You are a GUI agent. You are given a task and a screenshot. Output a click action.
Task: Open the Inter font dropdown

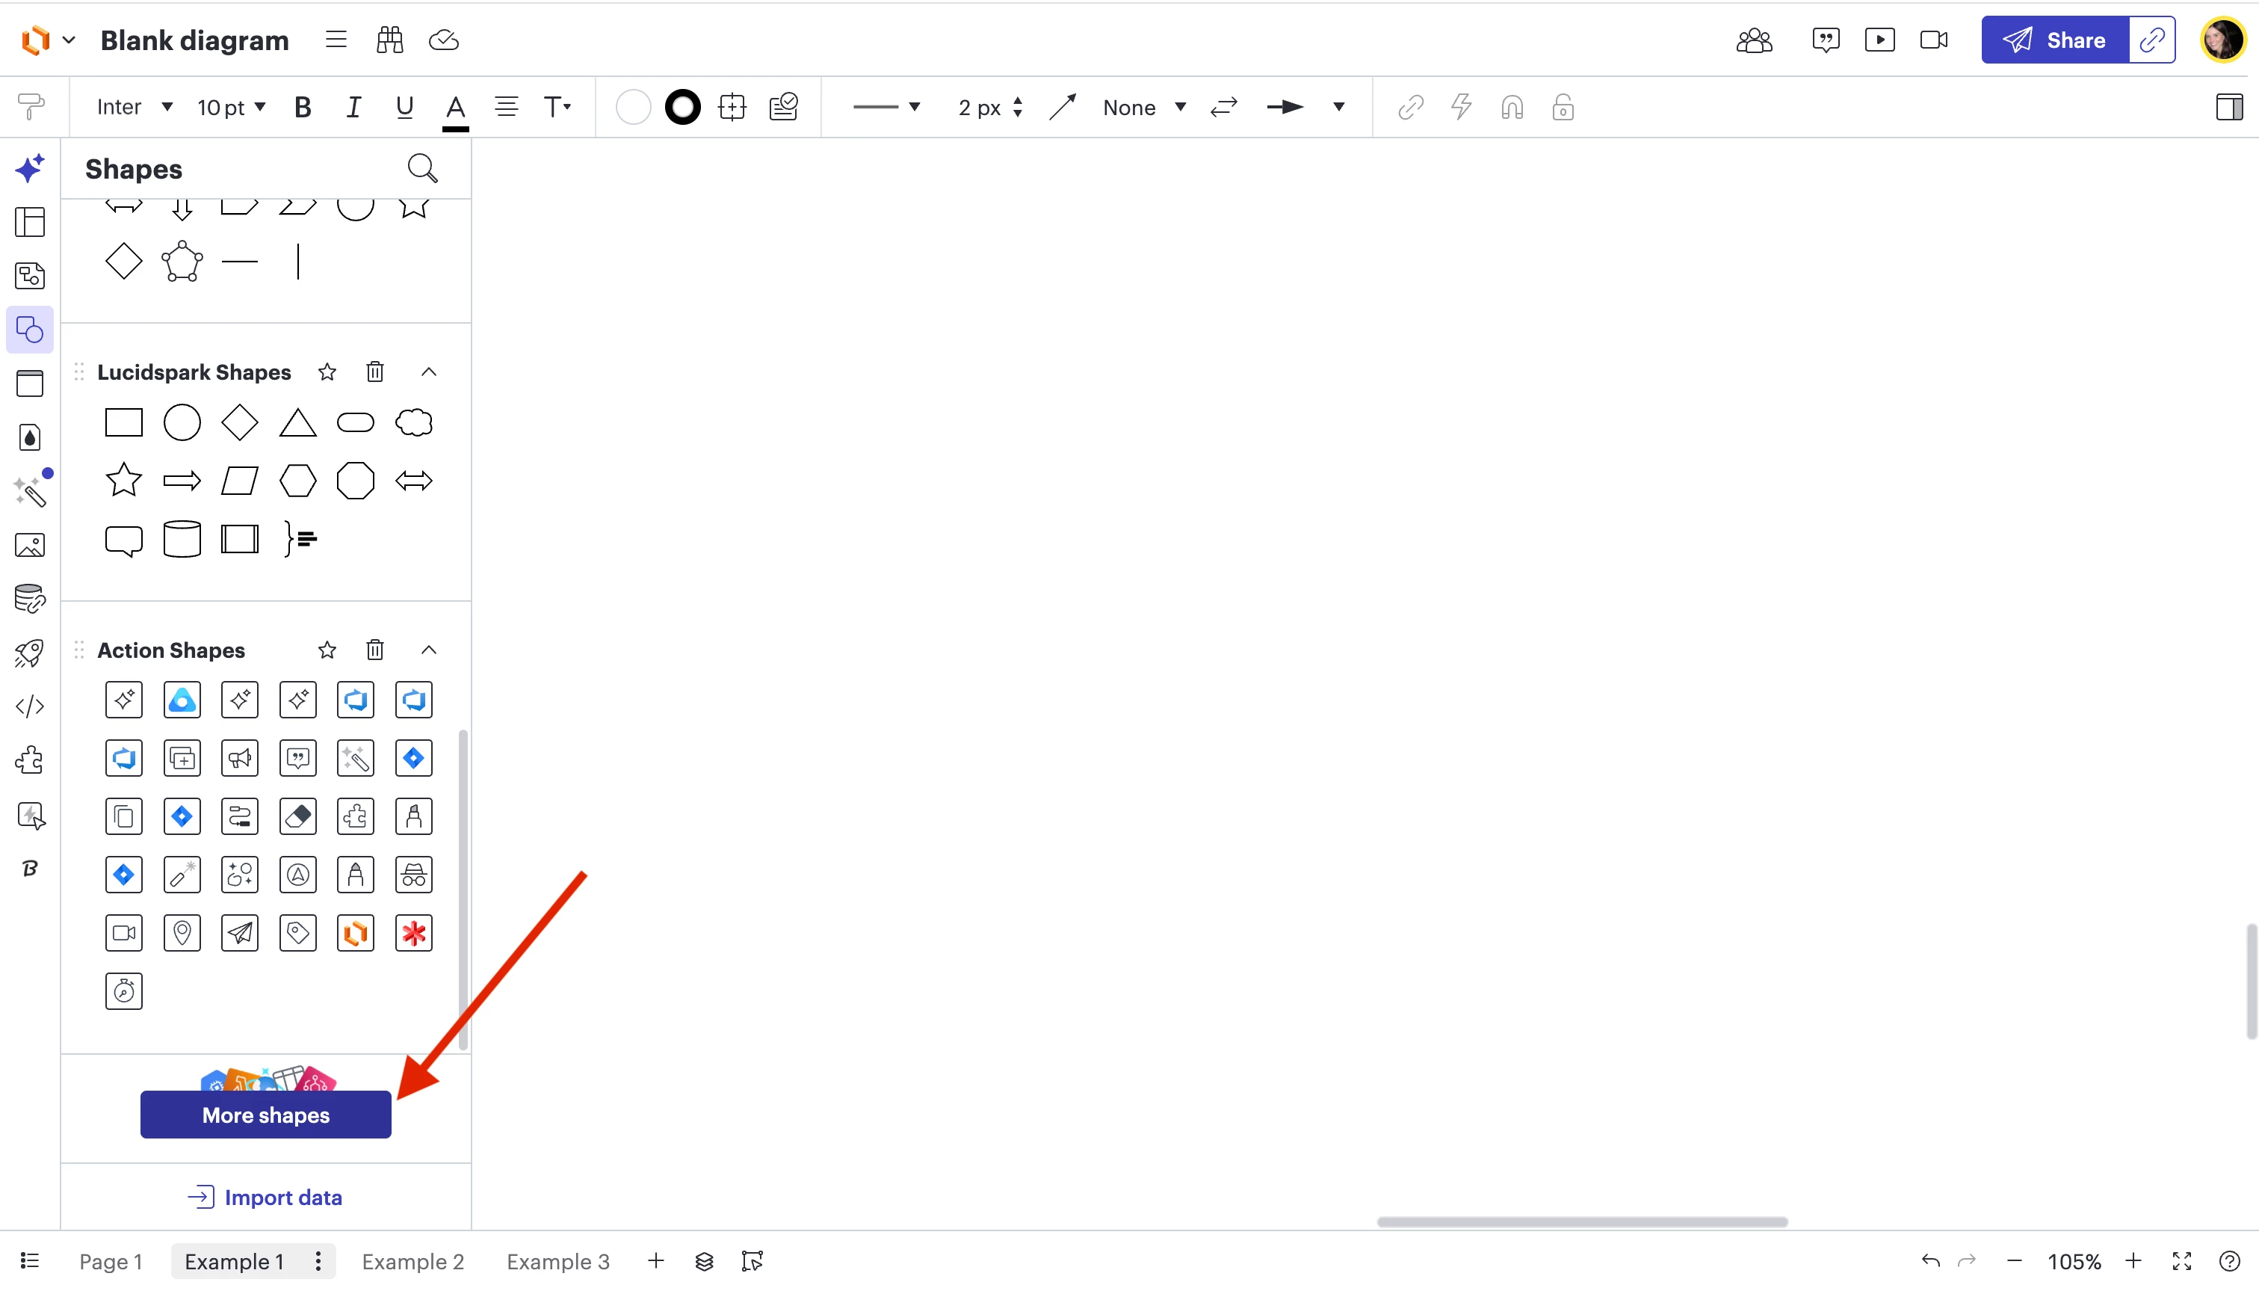(x=134, y=108)
